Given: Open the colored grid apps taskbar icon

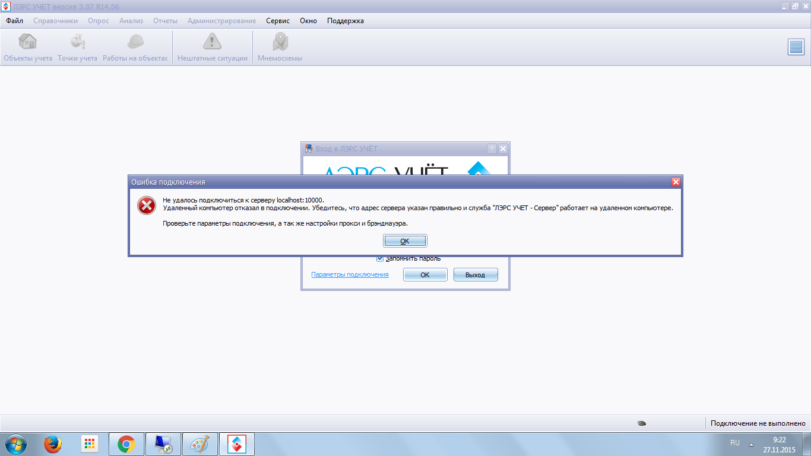Looking at the screenshot, I should click(90, 444).
